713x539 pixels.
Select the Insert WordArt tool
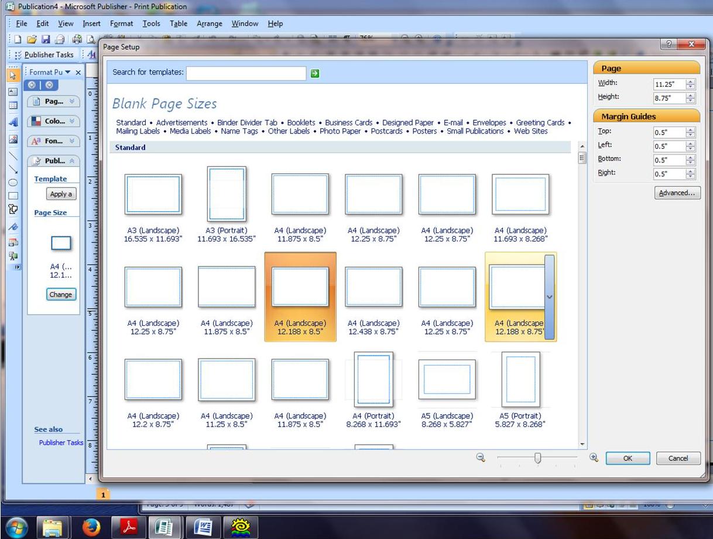pyautogui.click(x=13, y=122)
